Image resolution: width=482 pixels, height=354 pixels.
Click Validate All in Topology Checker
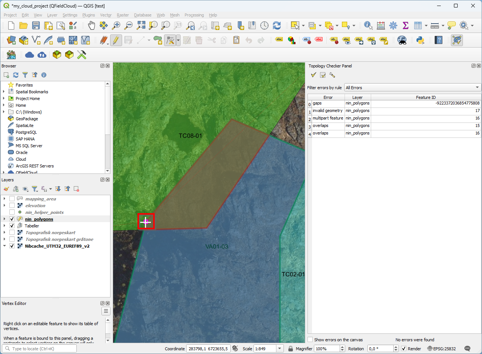[313, 75]
